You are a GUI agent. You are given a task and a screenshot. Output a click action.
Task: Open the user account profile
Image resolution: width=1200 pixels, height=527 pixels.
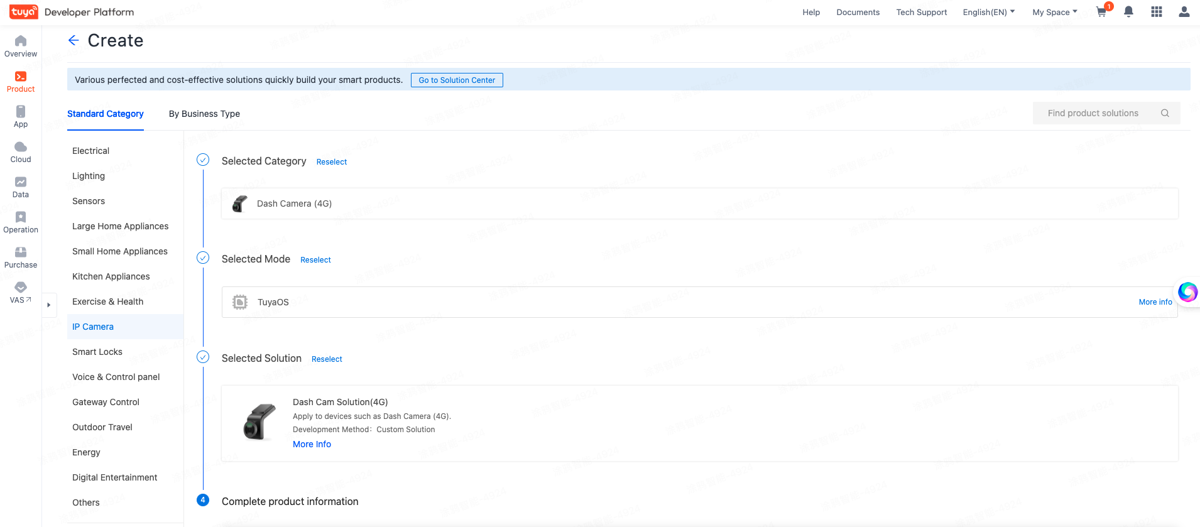pos(1184,12)
